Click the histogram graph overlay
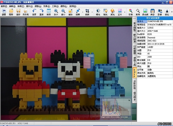Screen dimensions: 173x126 tap(116, 107)
